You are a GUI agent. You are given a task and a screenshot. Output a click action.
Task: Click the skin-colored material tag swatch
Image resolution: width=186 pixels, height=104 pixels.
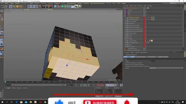(152, 41)
